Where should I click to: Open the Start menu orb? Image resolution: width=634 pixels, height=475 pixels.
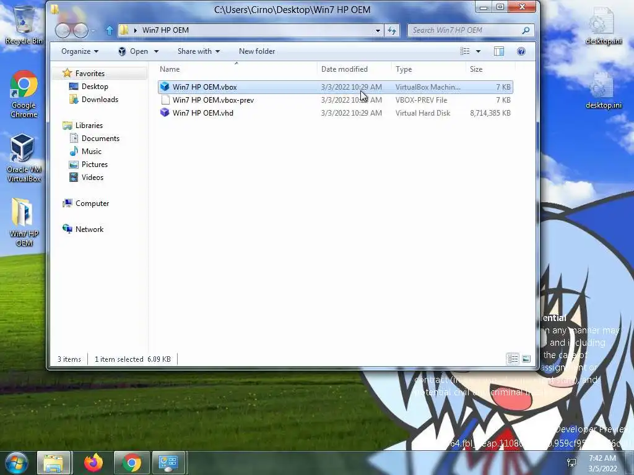pyautogui.click(x=17, y=463)
